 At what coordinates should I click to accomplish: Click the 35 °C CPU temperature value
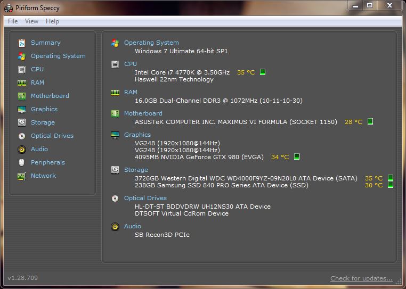click(x=246, y=72)
